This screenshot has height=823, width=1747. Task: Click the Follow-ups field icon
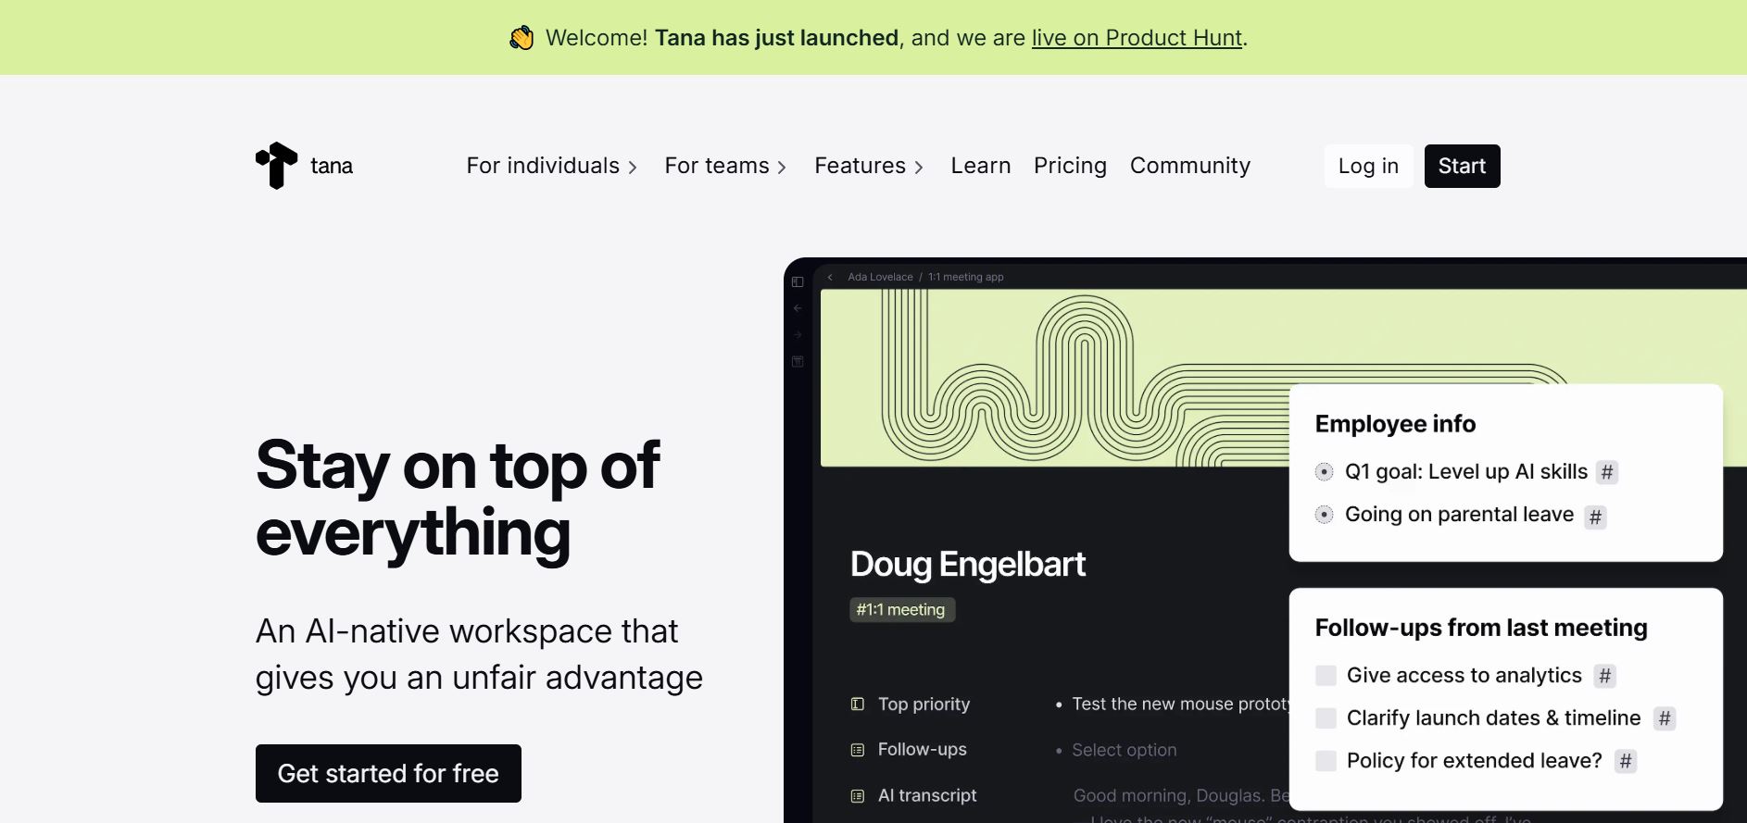[x=858, y=750]
